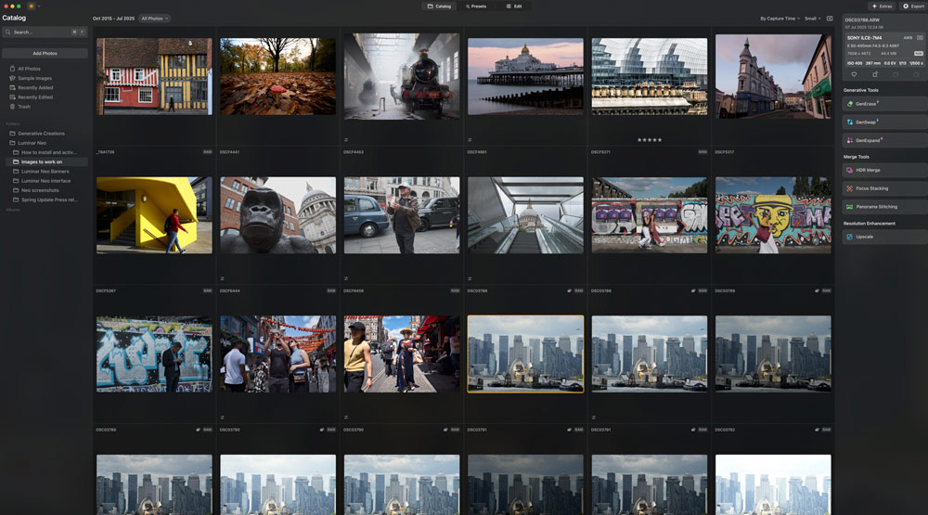Open the Panorama Stitching tool
928x515 pixels.
884,207
